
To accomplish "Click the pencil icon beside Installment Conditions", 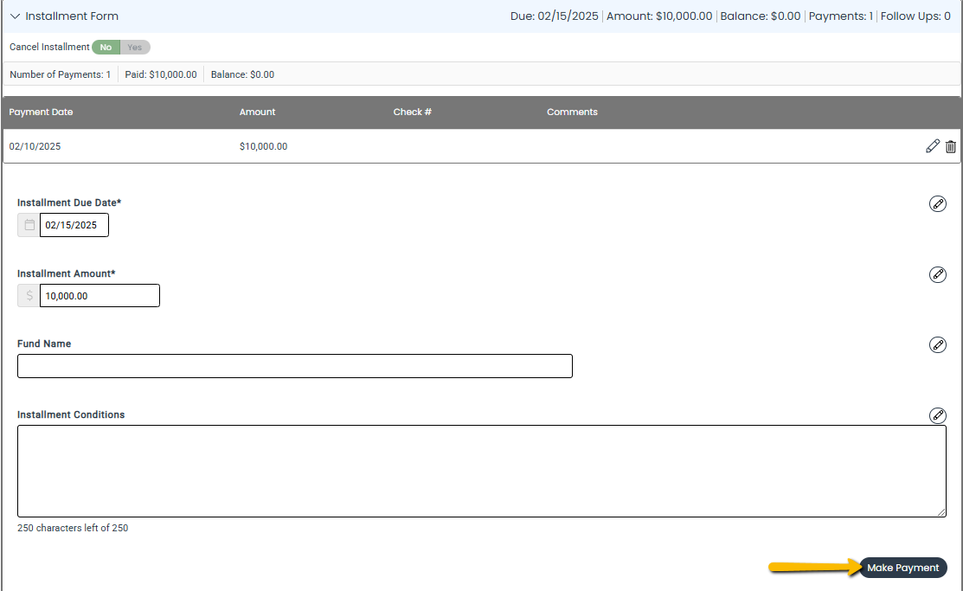I will coord(938,415).
